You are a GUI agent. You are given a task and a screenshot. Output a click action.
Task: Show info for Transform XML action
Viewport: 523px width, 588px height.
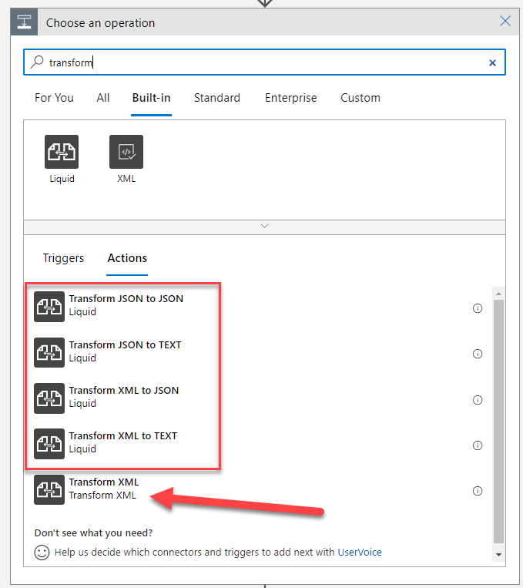tap(477, 491)
